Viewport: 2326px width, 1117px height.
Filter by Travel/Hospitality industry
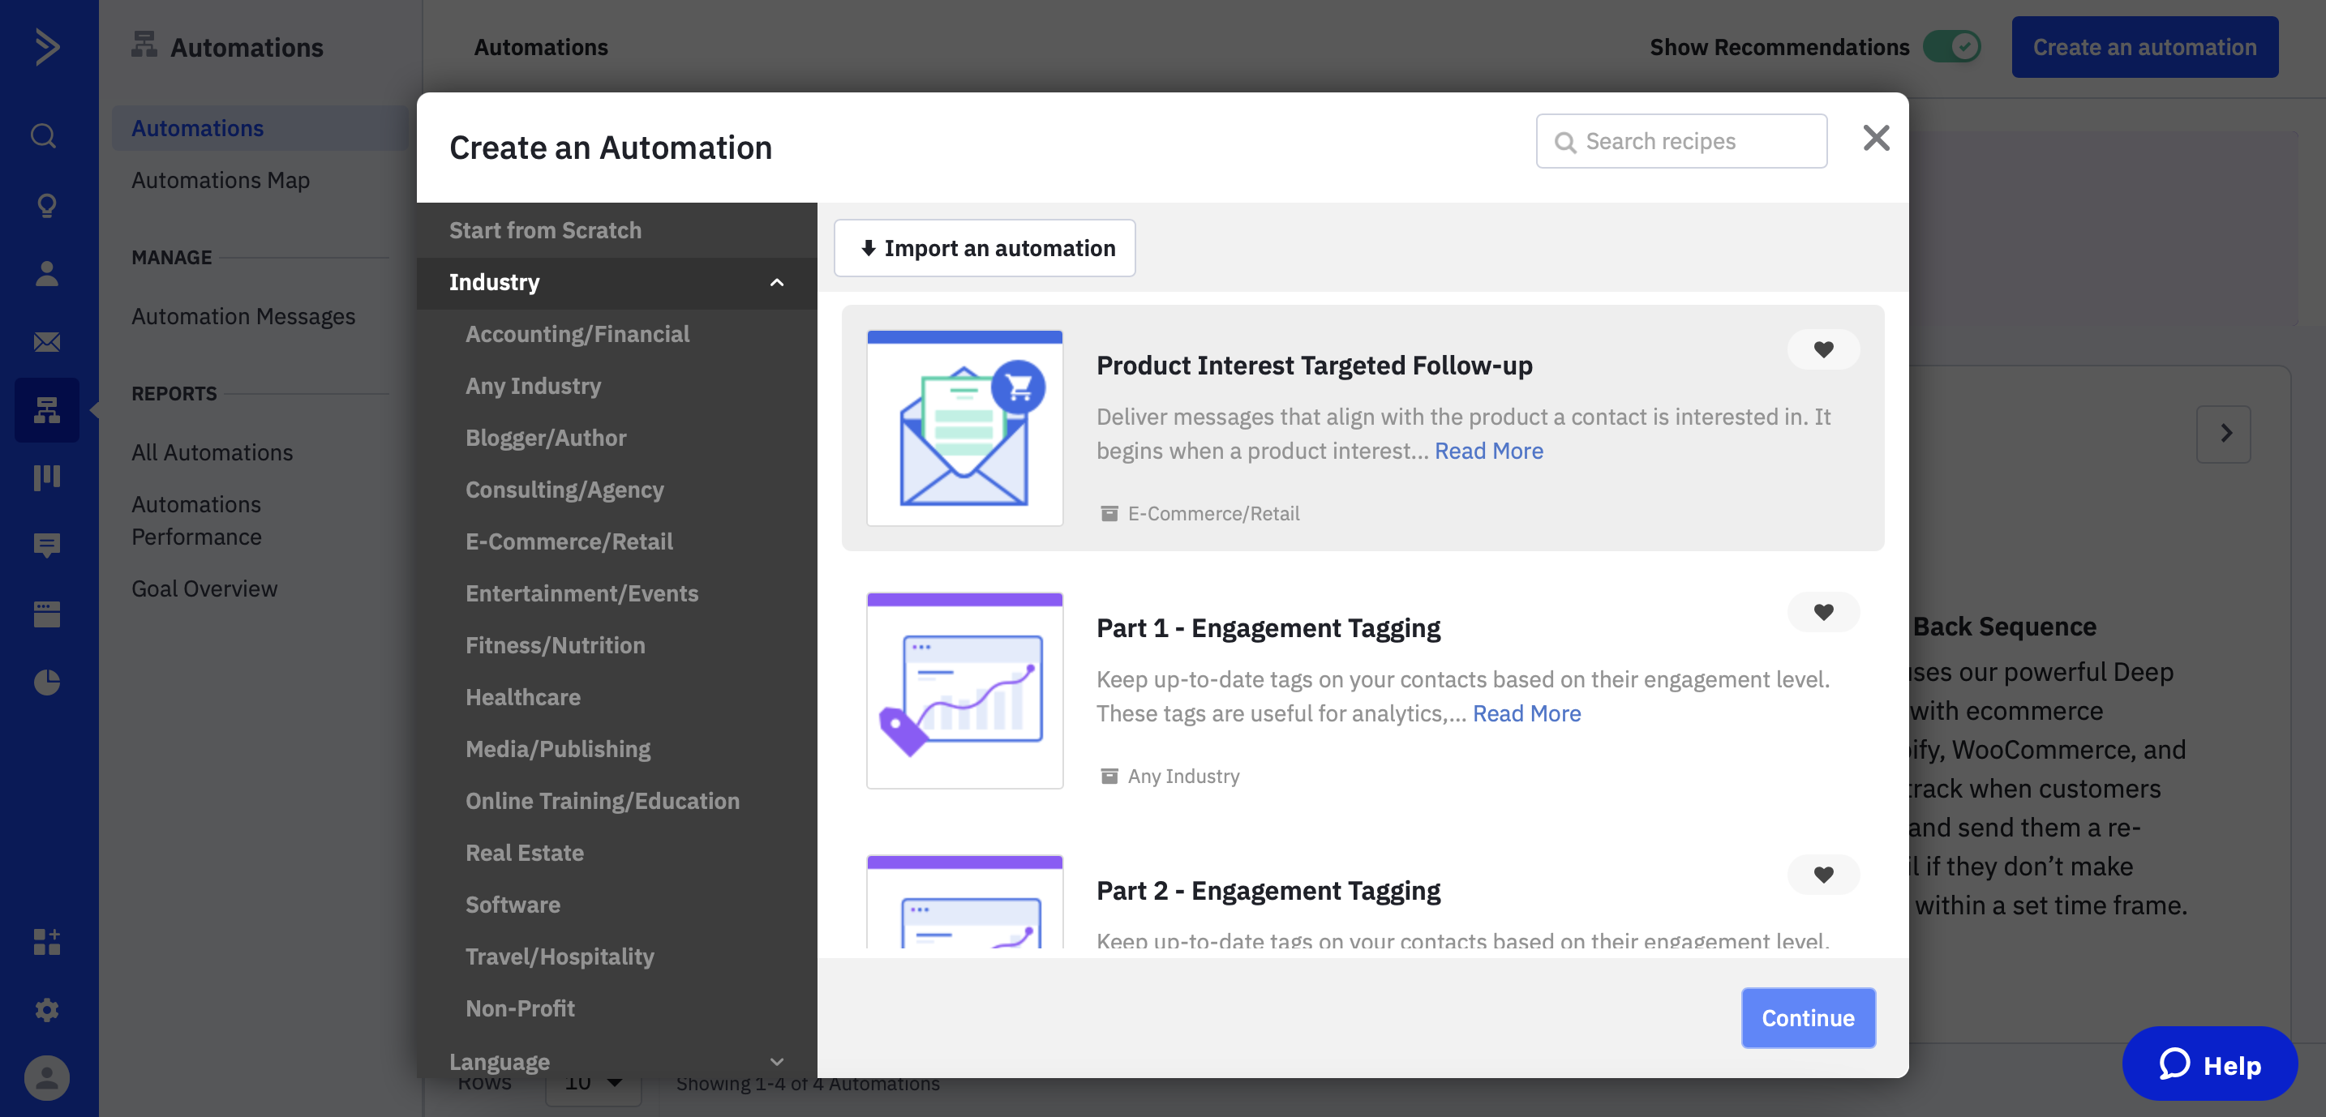click(x=559, y=957)
